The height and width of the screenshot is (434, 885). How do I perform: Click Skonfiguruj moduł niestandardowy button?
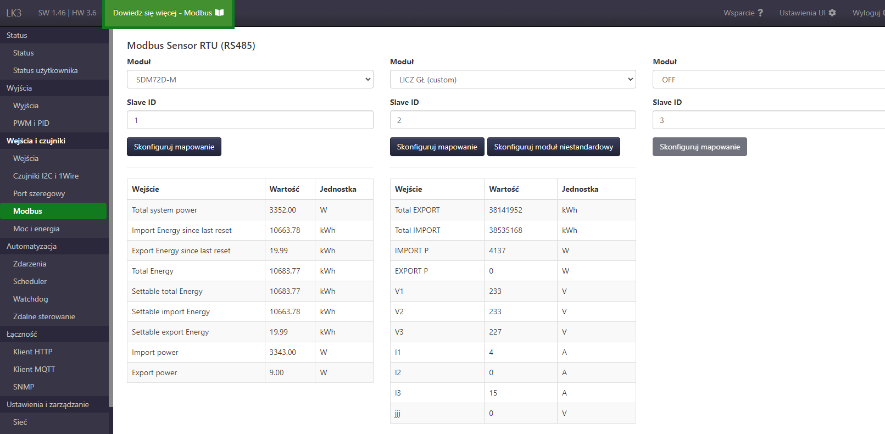[x=553, y=147]
